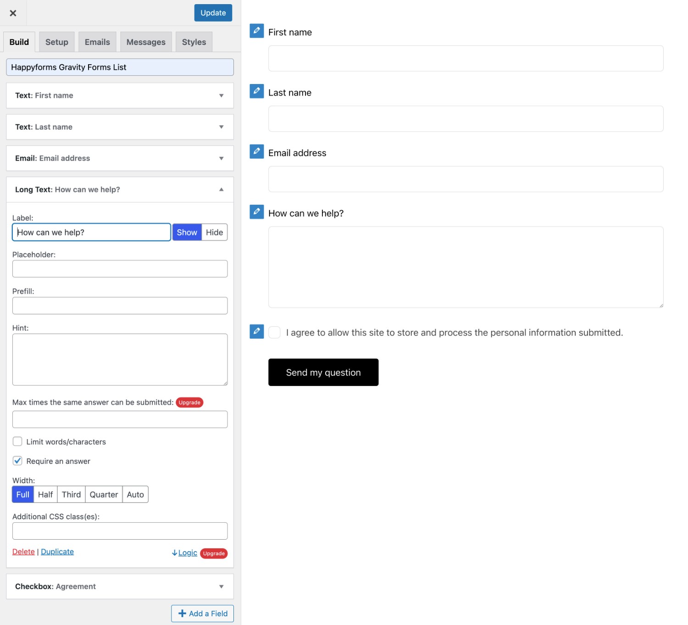Click the 'Email address' label in the preview

[297, 153]
